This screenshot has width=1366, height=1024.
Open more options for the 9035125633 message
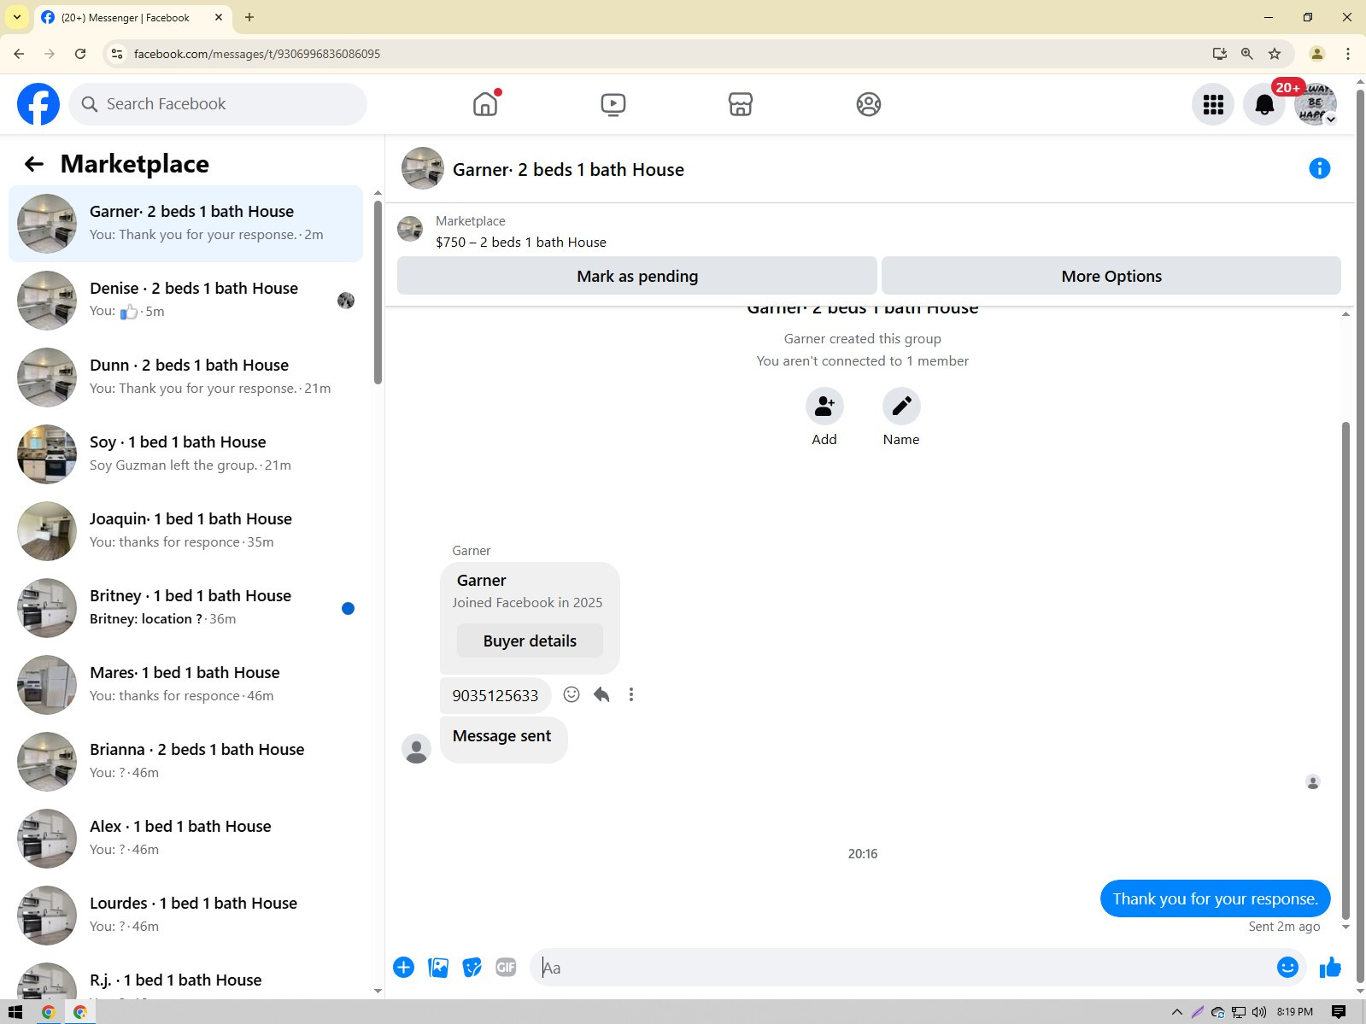tap(631, 694)
